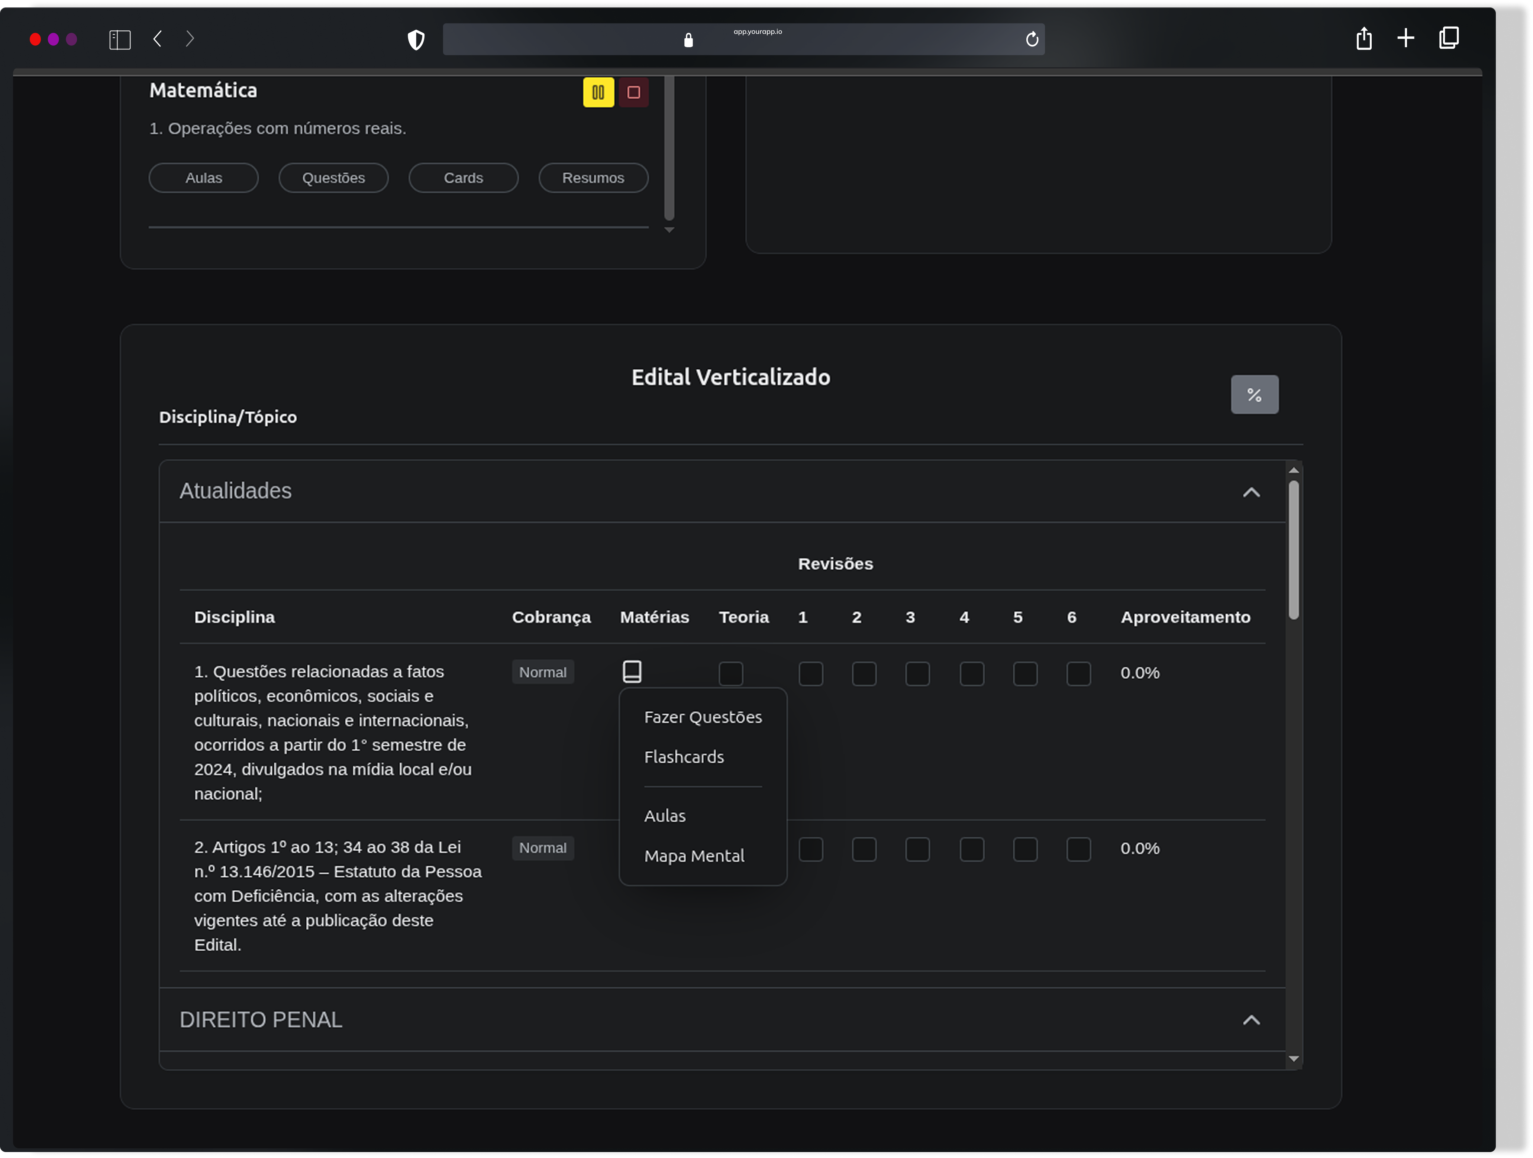
Task: Open Cards for Matemática
Action: (x=464, y=178)
